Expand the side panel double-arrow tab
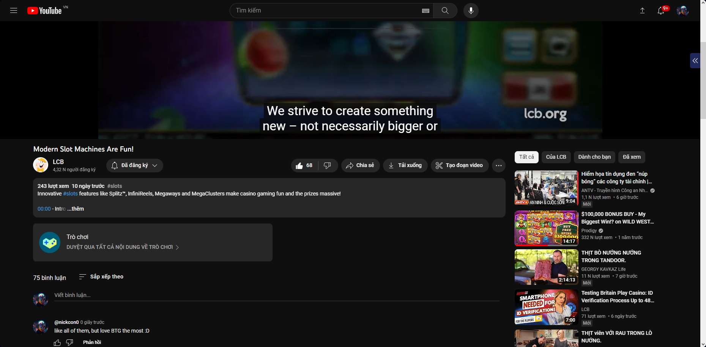 pos(695,61)
